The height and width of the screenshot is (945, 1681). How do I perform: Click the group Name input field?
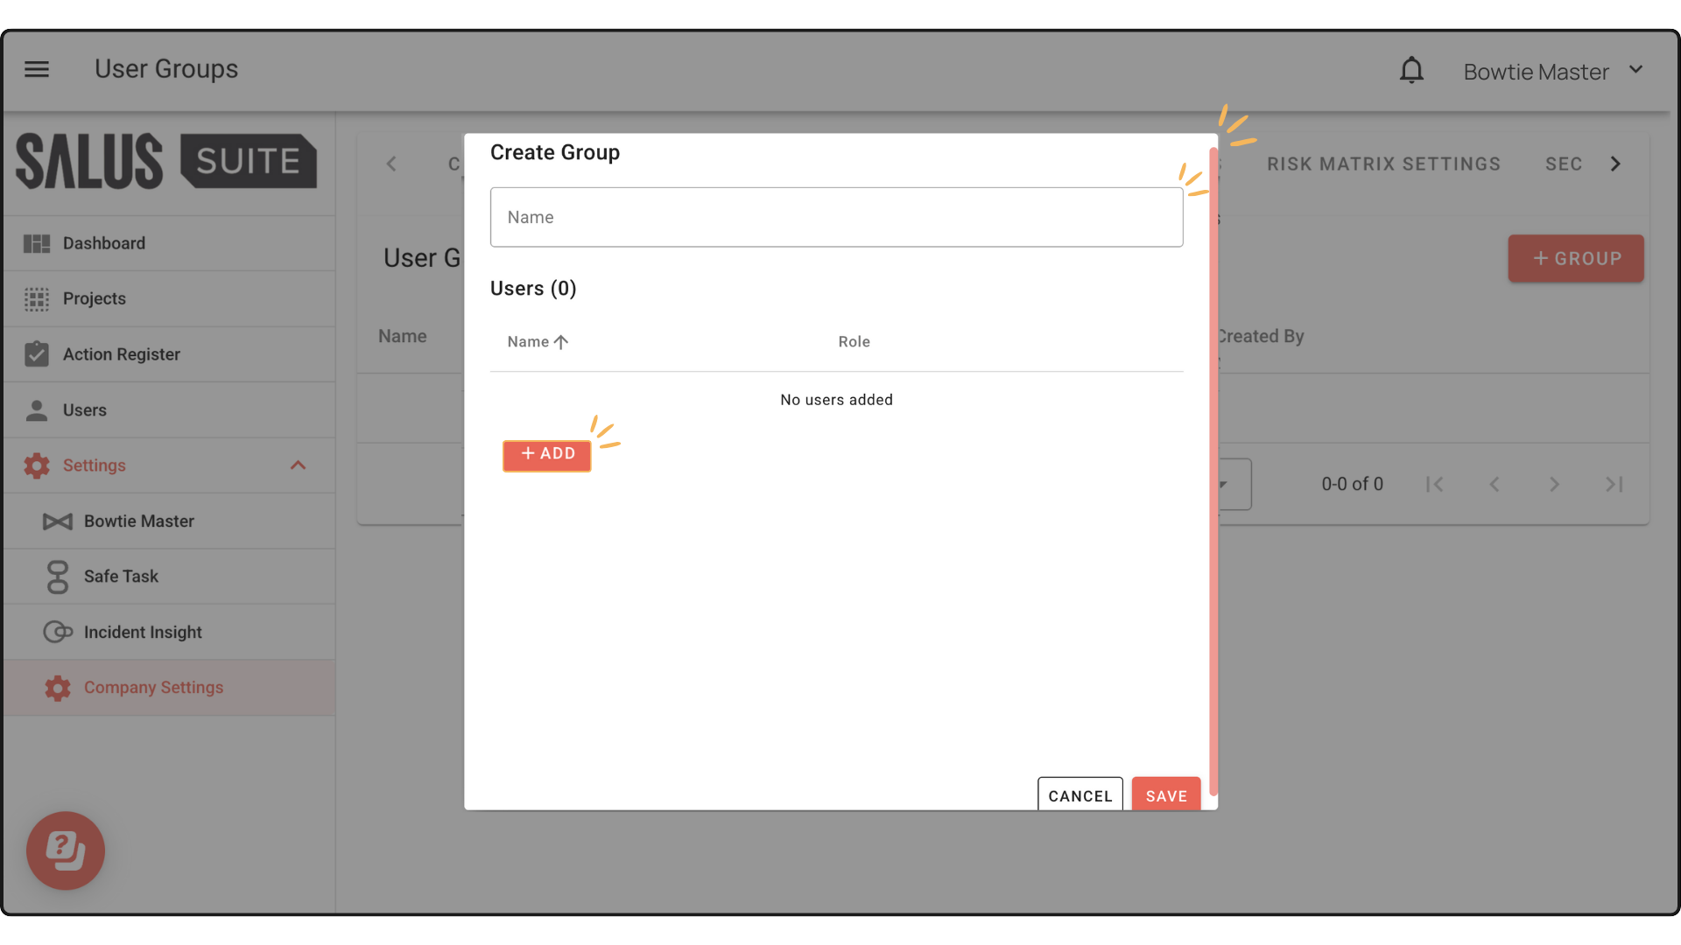836,218
